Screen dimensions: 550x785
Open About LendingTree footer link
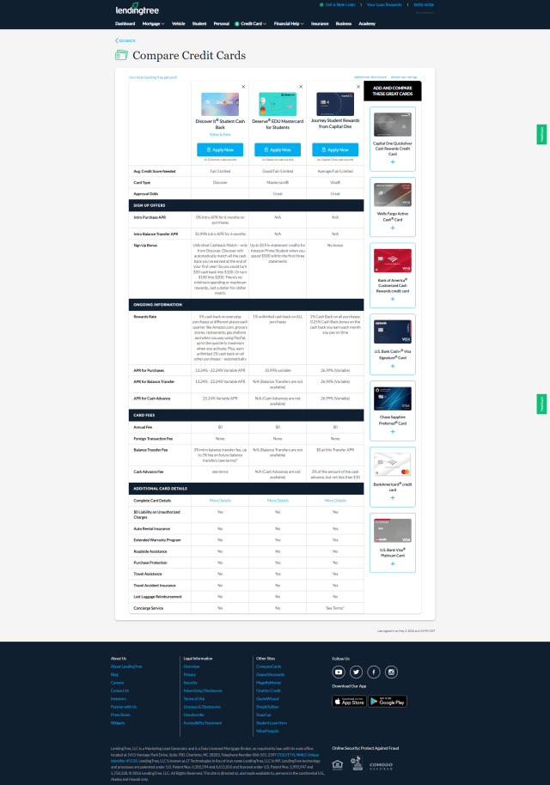point(126,666)
